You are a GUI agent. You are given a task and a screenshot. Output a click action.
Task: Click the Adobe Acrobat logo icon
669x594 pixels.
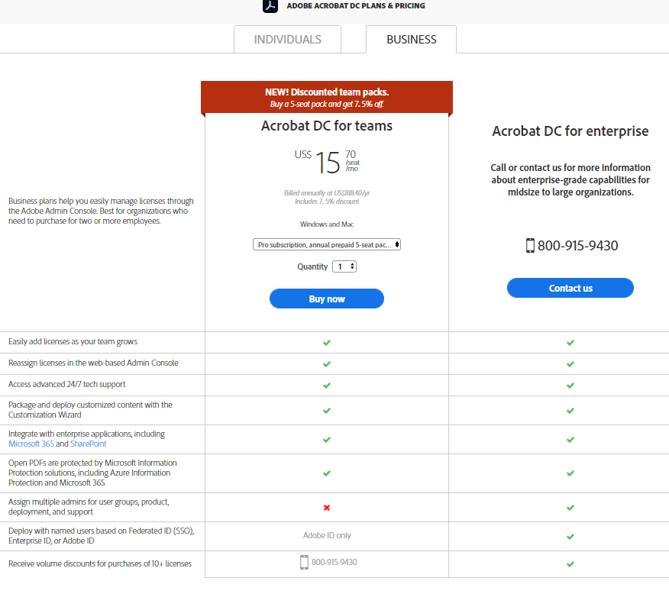click(x=270, y=5)
